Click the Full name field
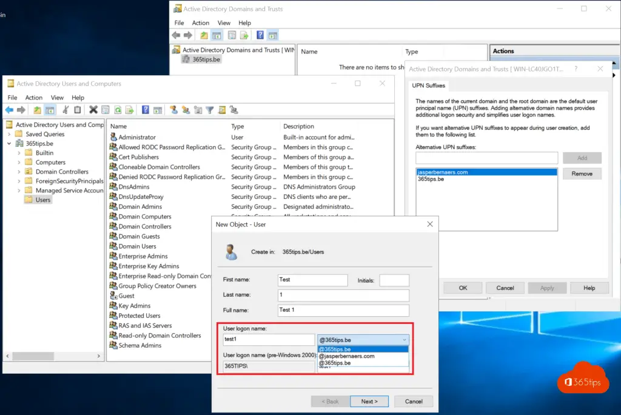The height and width of the screenshot is (415, 621). pos(343,310)
